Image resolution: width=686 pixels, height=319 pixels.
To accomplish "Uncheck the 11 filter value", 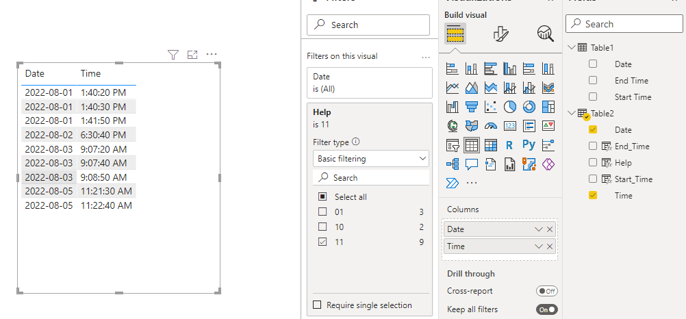I will [322, 242].
